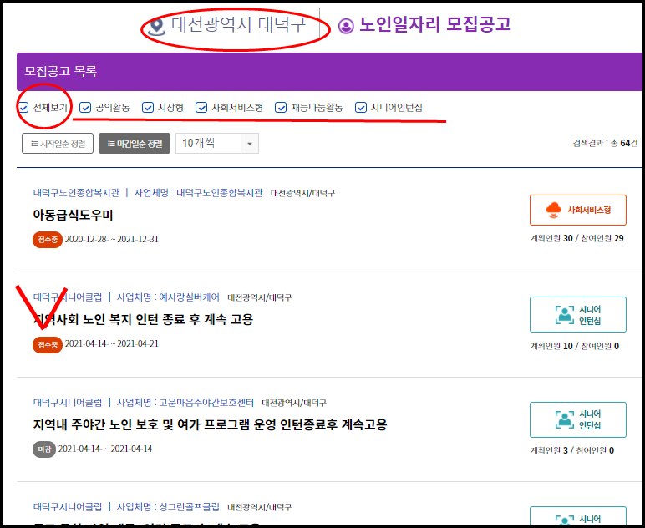Toggle the 사회서비스형 filter checkbox
645x528 pixels.
(x=201, y=107)
